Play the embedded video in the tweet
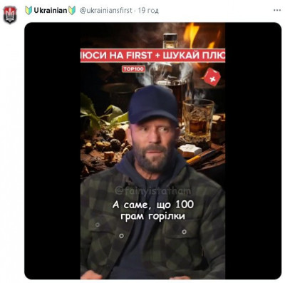This screenshot has height=283, width=285. click(x=152, y=151)
